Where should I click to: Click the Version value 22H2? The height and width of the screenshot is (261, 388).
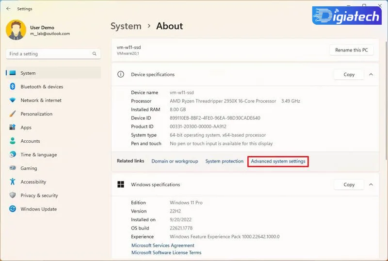coord(175,211)
